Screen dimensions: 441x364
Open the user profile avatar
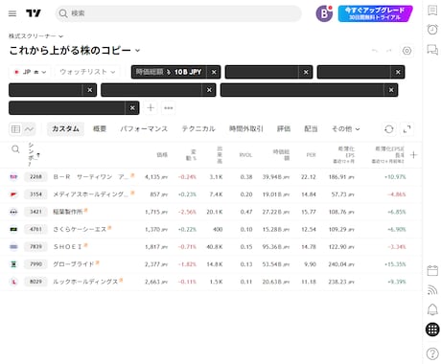324,13
